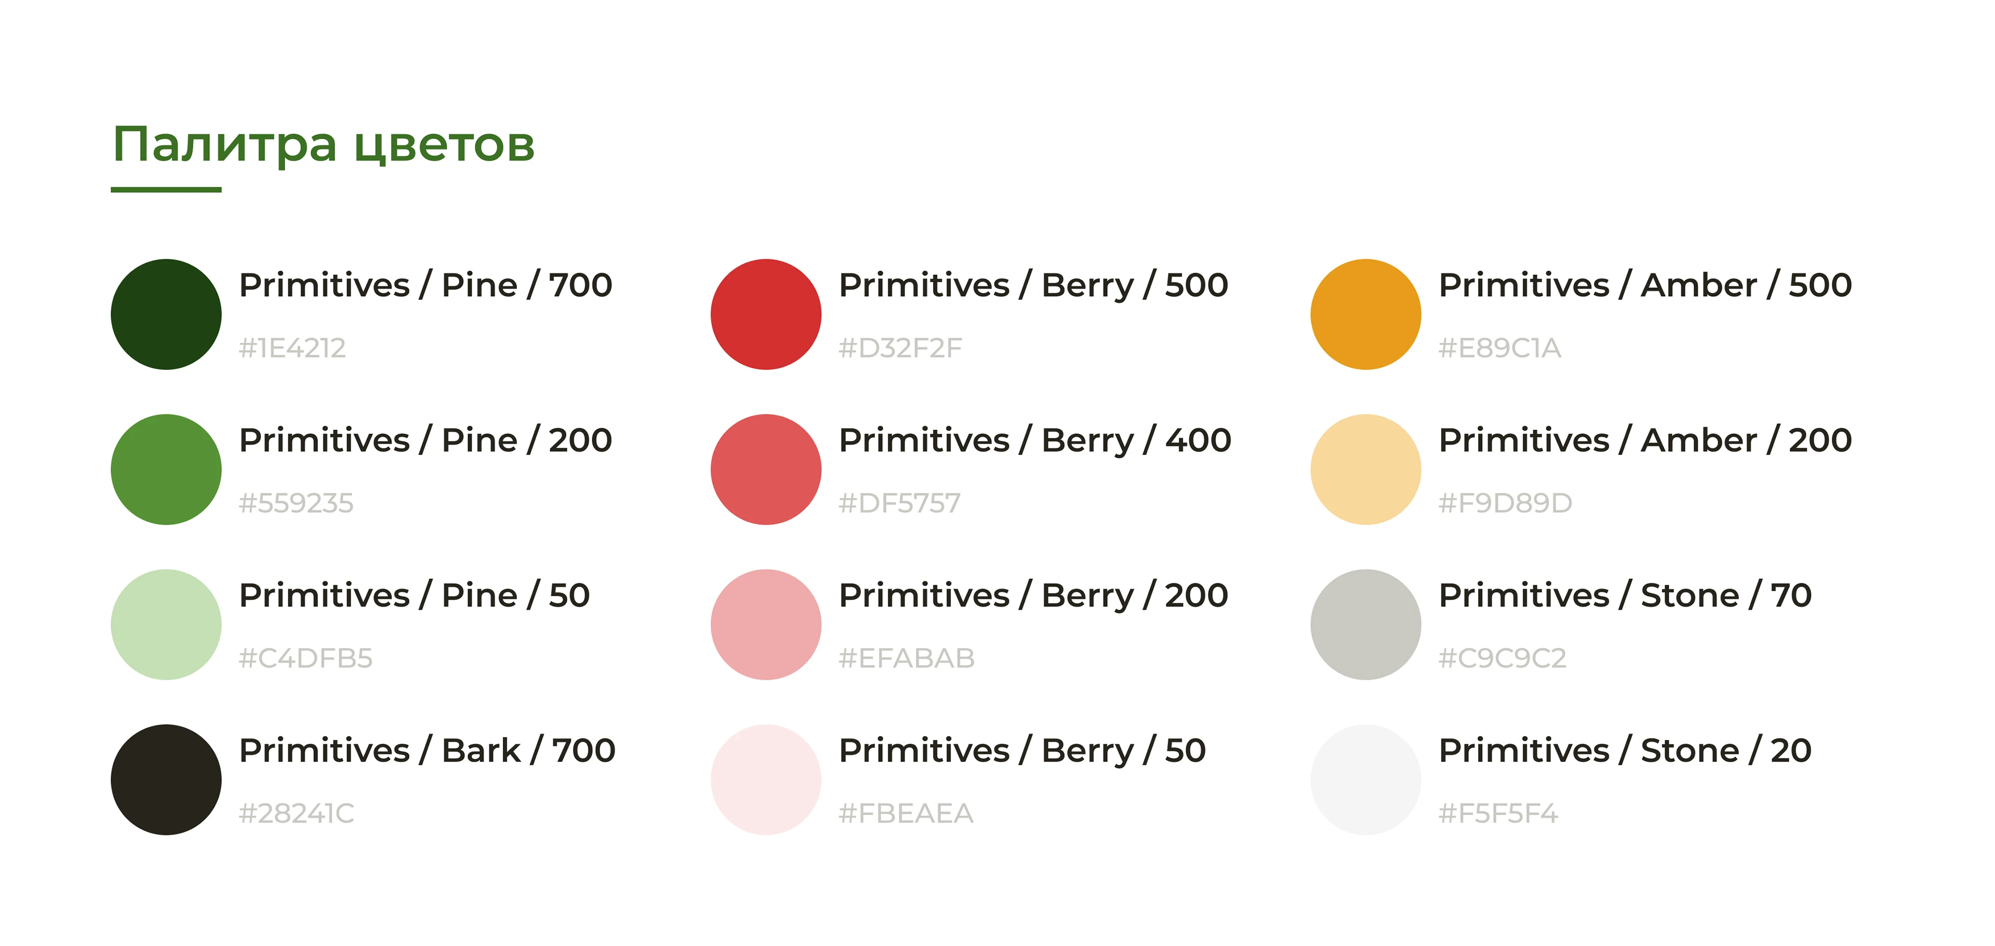Click the 'Primitives / Amber / 500' label
This screenshot has height=946, width=1995.
tap(1645, 285)
